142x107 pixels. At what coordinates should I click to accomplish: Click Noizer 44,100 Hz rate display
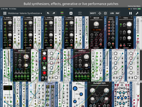(x=96, y=30)
